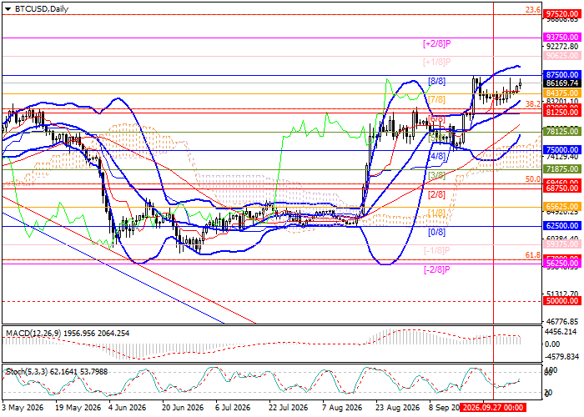Screen dimensions: 584x417
Task: Select the 78125.00 green price label
Action: coord(562,131)
